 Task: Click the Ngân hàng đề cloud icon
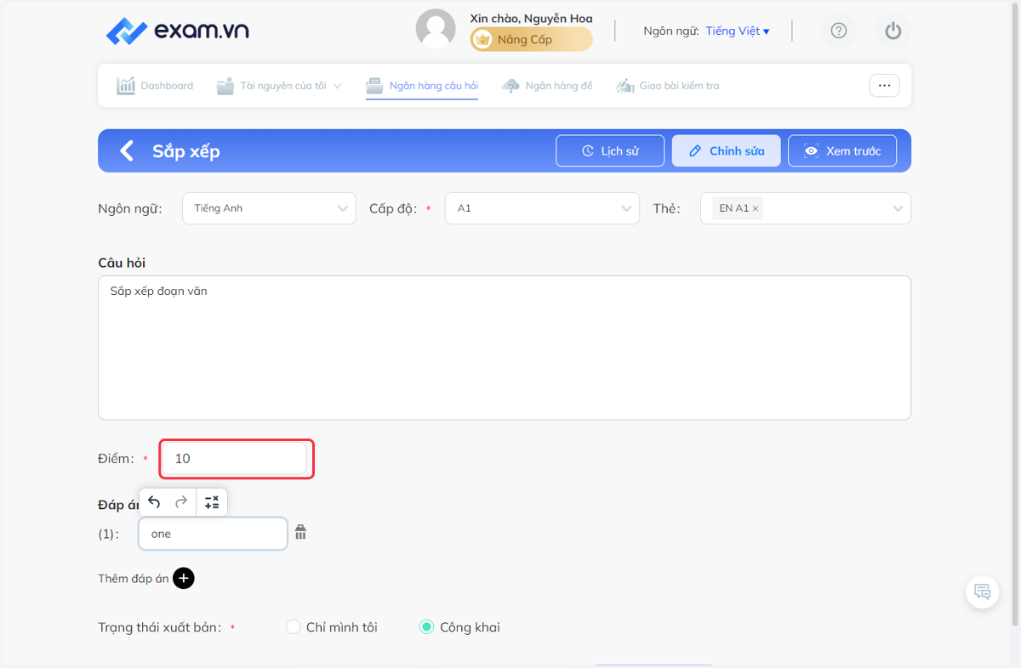[x=510, y=86]
